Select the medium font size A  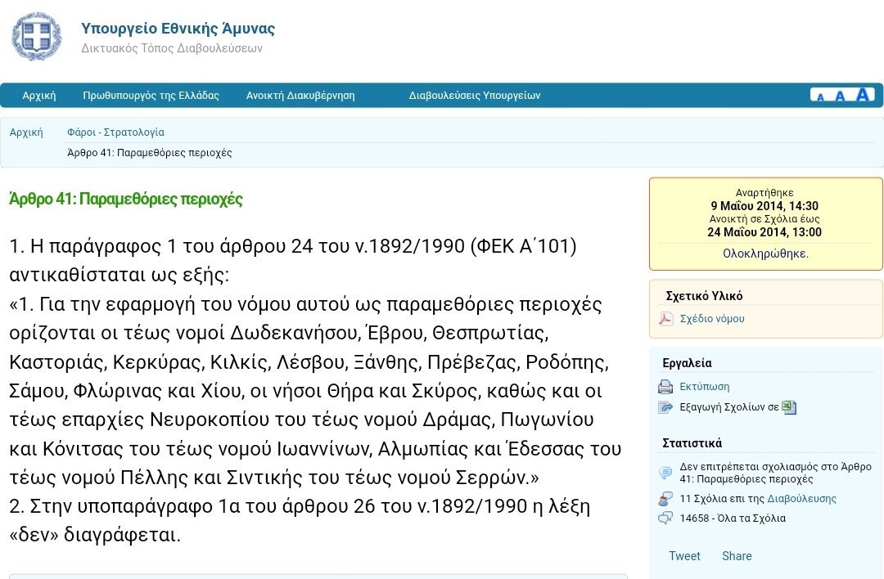coord(840,96)
